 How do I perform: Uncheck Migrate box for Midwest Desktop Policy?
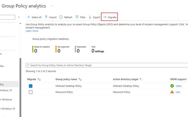[x=30, y=86]
